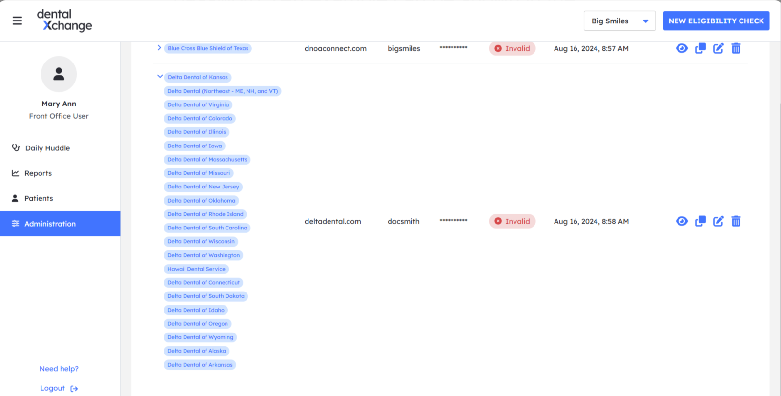781x396 pixels.
Task: Click the Delta Dental of Arkansas tag
Action: tap(200, 365)
